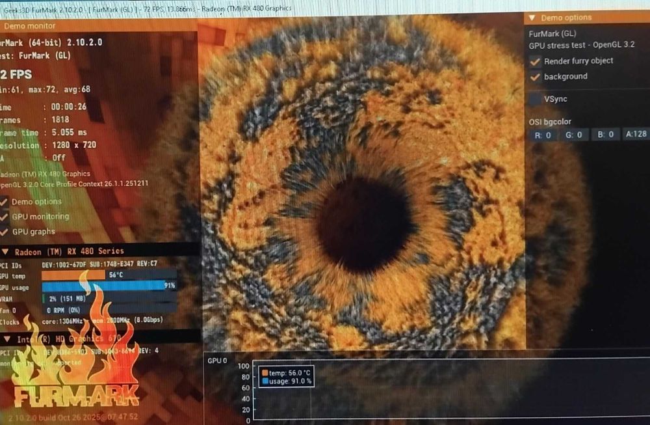This screenshot has height=425, width=650.
Task: Click the GPU usage 91% bar
Action: [x=109, y=286]
